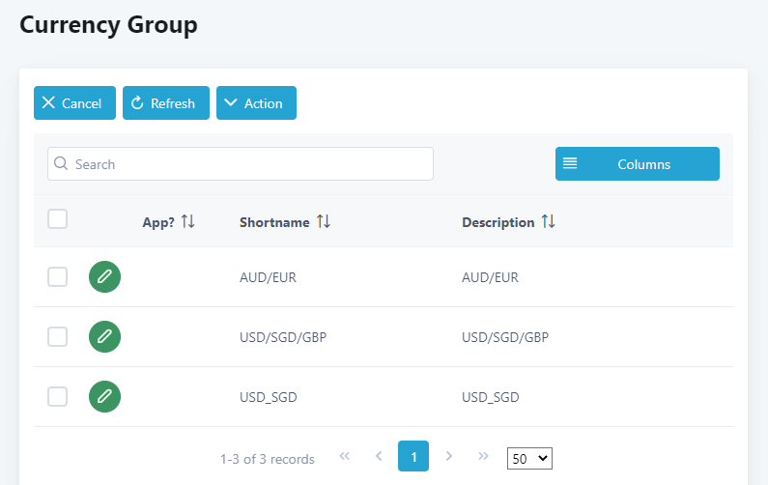Expand the Action dropdown menu
The image size is (768, 485).
[256, 103]
